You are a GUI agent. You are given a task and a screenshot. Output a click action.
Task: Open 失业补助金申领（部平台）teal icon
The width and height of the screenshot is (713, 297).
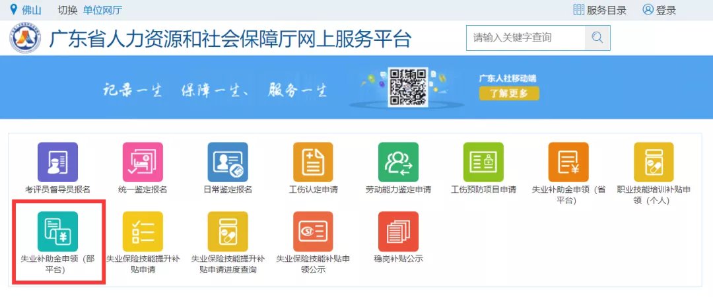point(57,232)
